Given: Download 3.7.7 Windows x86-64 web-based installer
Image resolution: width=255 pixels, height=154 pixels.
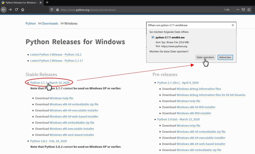Looking at the screenshot, I should click(x=74, y=117).
